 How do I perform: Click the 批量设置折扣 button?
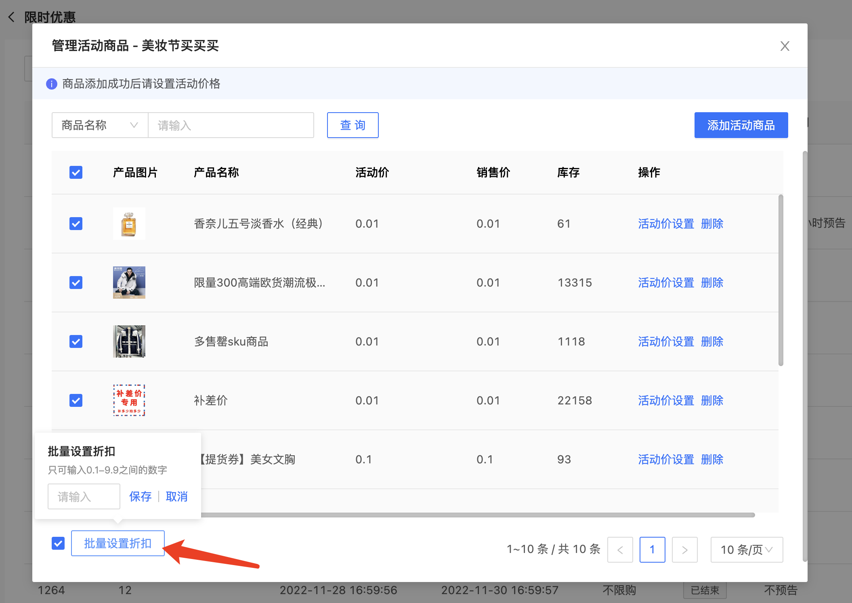(118, 543)
